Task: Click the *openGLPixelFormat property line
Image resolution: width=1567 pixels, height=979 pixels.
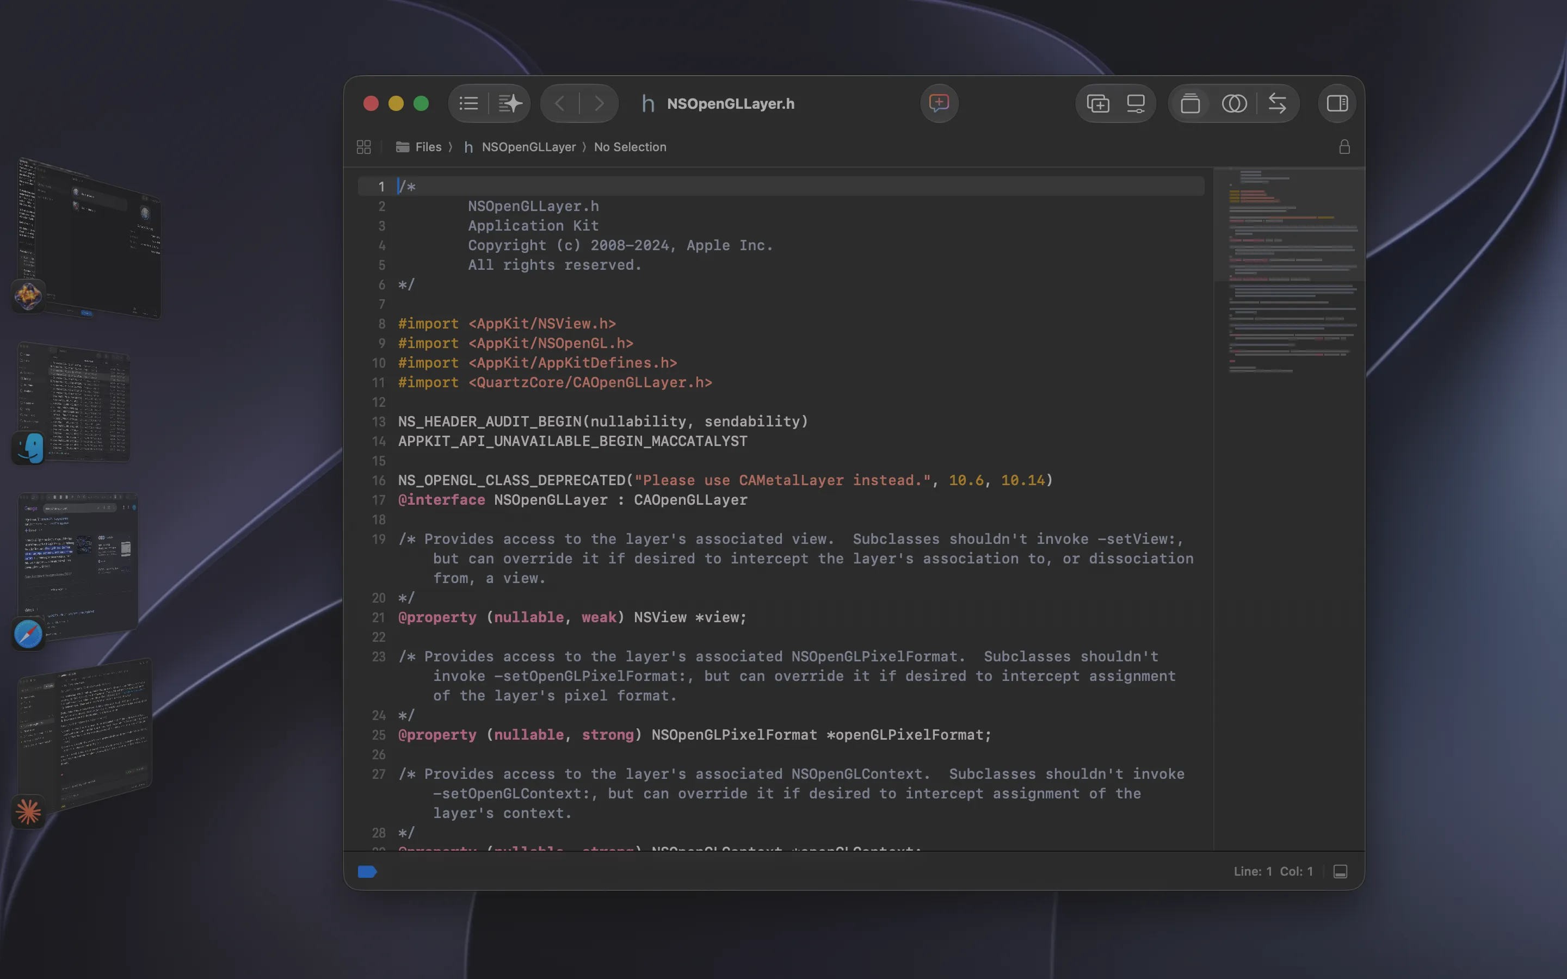Action: [695, 735]
